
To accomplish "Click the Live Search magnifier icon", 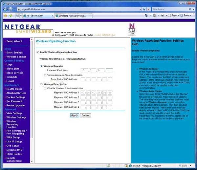I will 190,9.
